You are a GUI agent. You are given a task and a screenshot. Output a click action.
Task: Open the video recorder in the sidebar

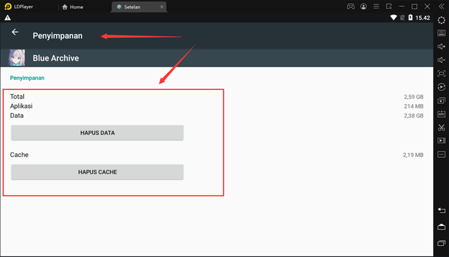tap(441, 140)
